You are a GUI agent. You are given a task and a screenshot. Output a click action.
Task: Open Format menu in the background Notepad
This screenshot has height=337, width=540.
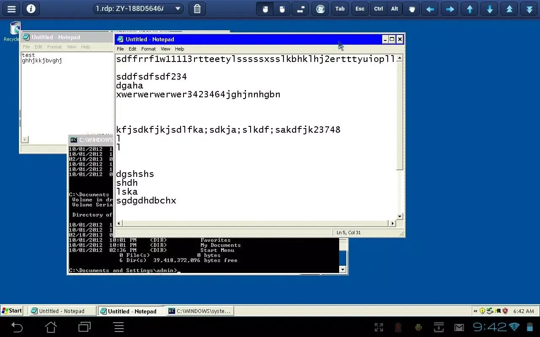(x=54, y=47)
